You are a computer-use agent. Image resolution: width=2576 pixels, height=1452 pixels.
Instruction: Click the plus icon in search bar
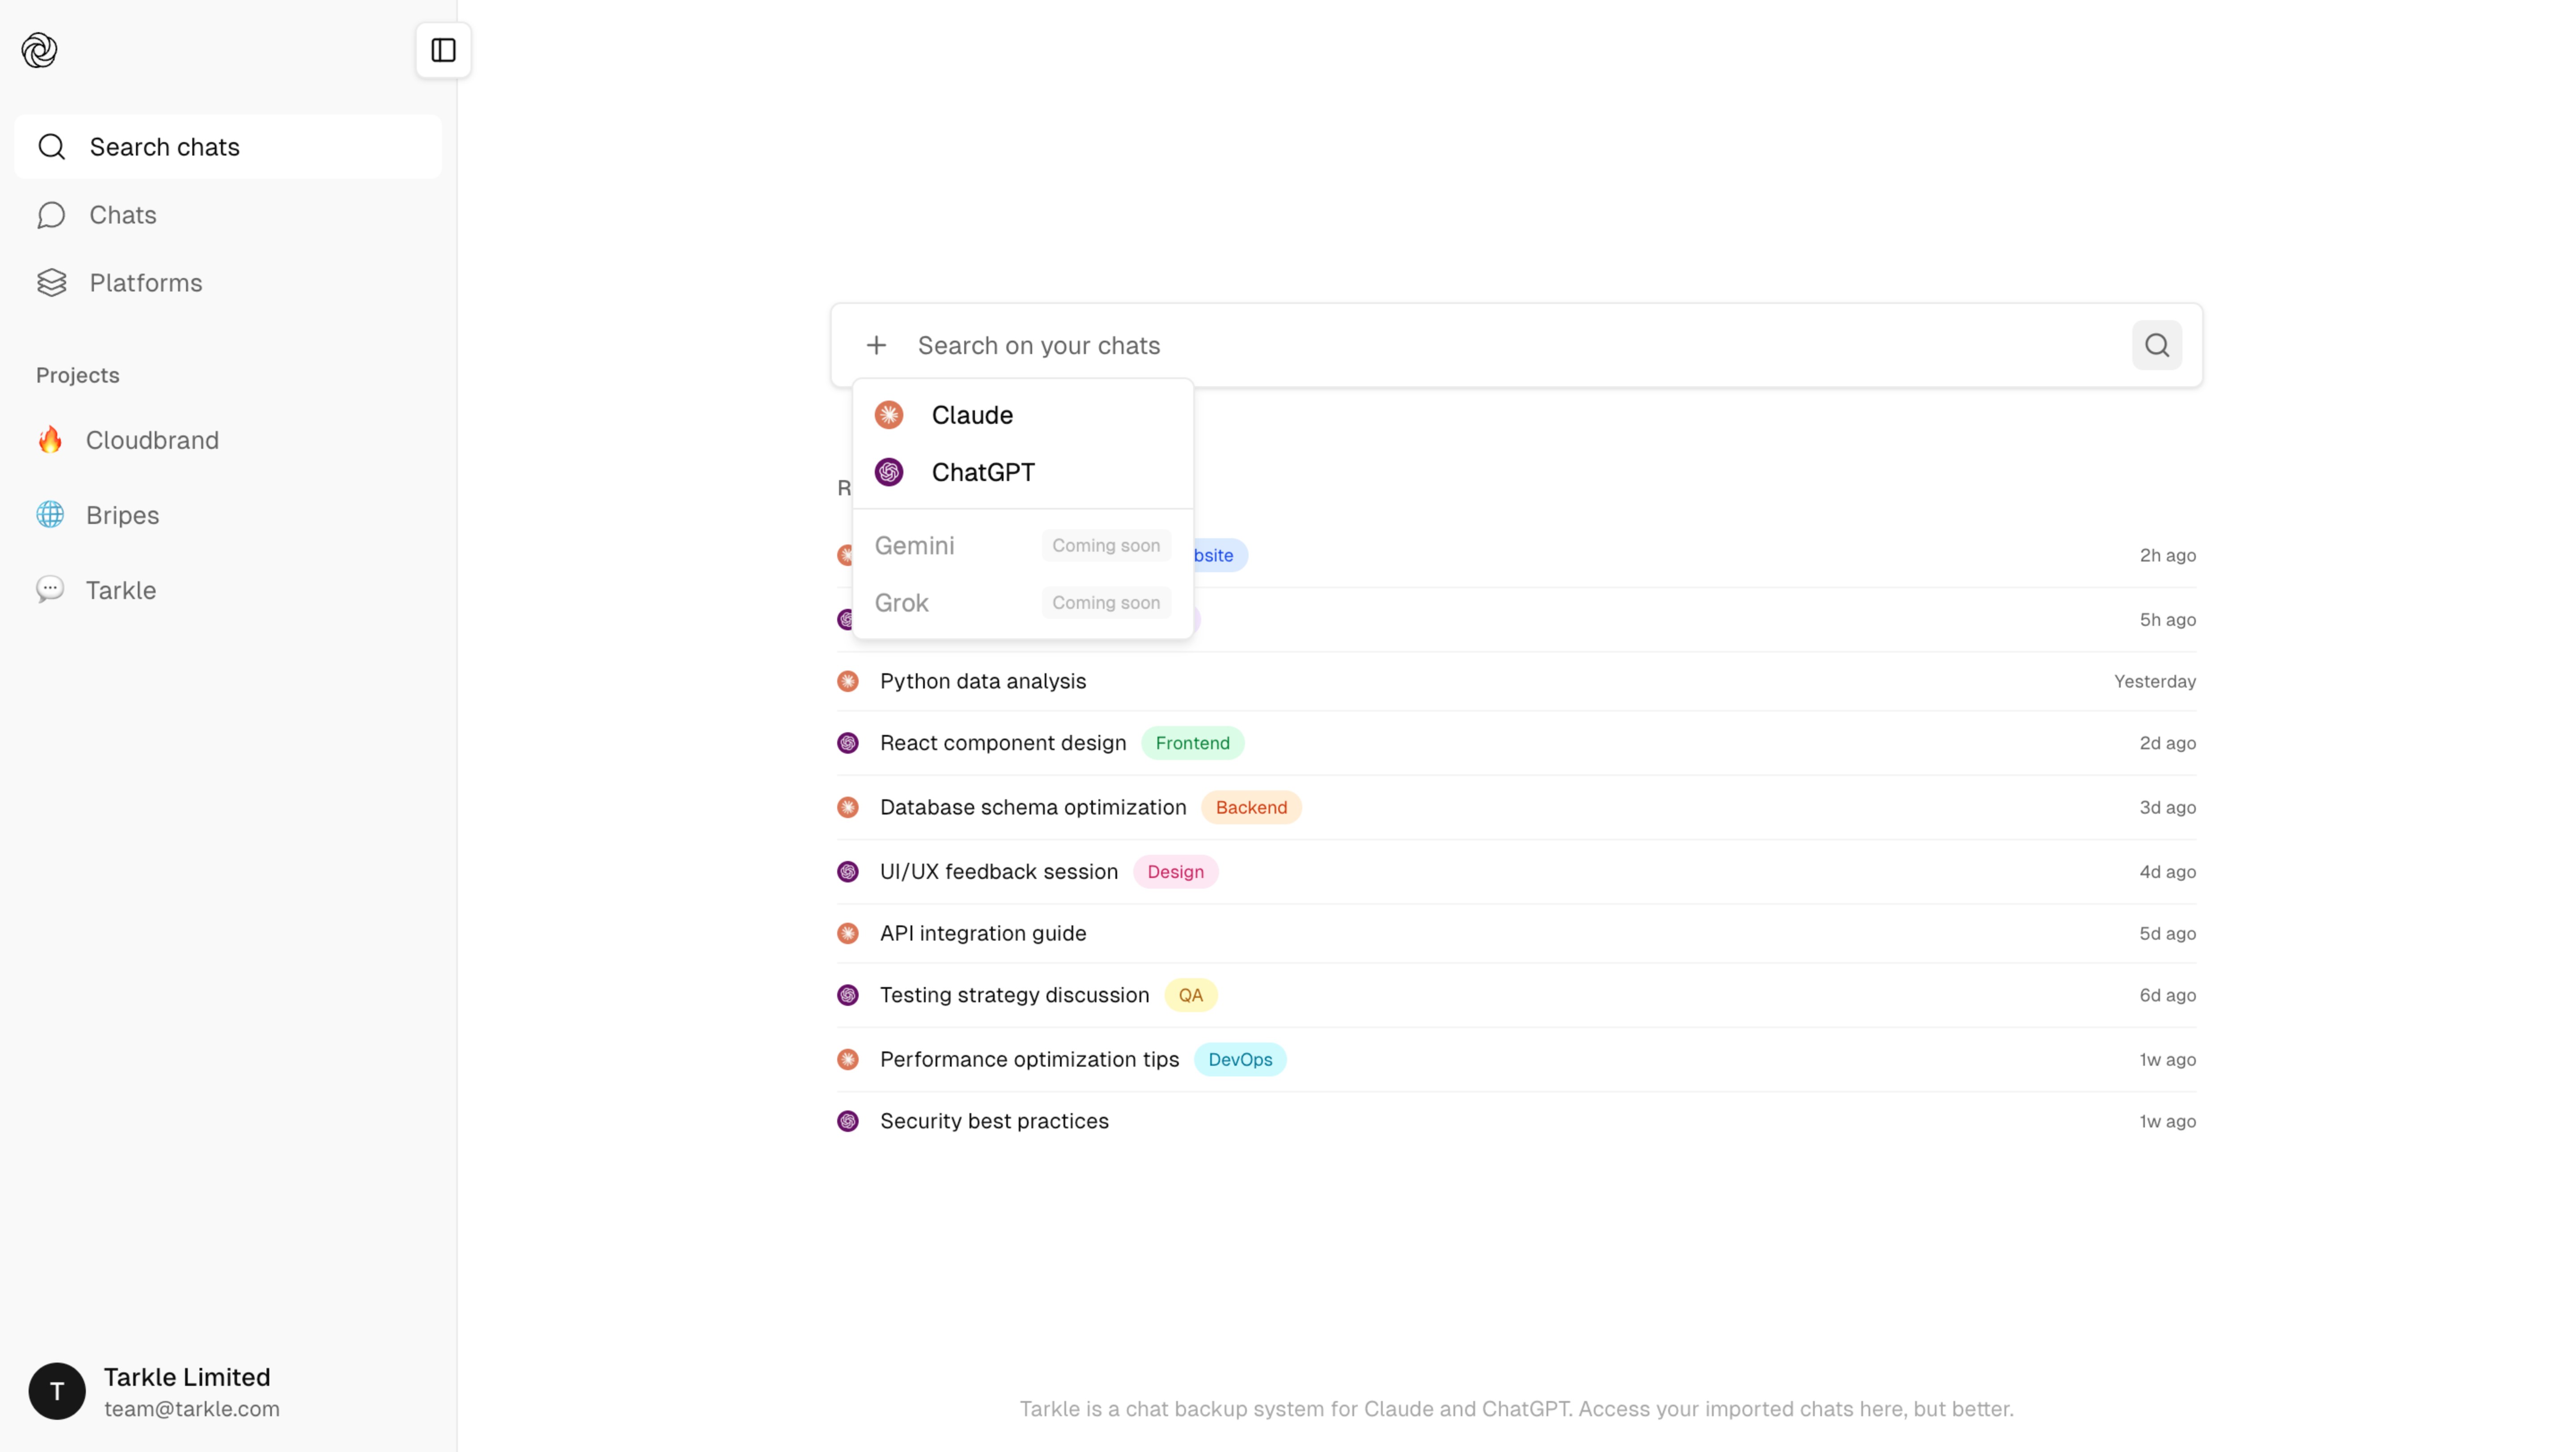[876, 345]
